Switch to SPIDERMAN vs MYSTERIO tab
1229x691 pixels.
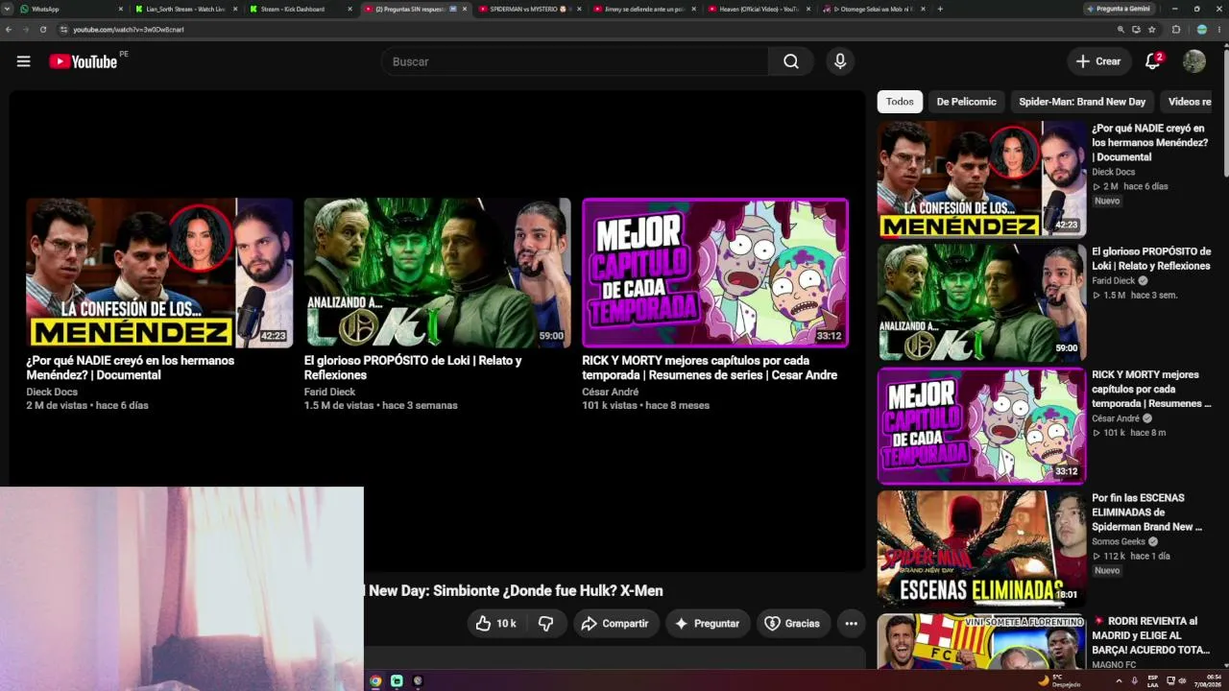click(x=530, y=9)
